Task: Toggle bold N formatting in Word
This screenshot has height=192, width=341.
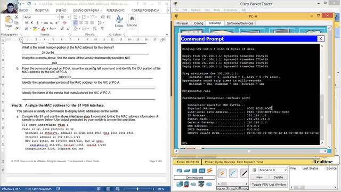Action: click(x=27, y=22)
